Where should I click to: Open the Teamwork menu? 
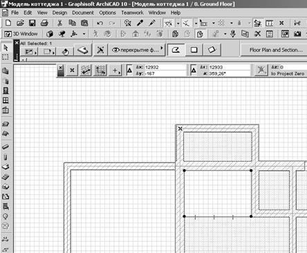coord(132,12)
